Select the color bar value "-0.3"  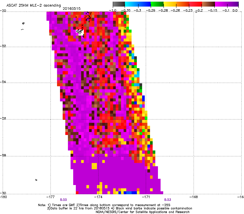tap(137, 11)
